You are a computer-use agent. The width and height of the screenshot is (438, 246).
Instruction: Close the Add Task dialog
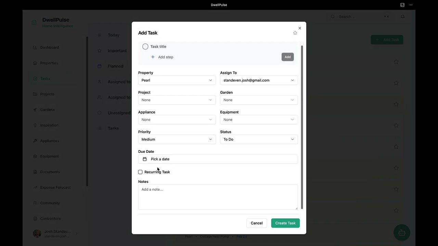[x=300, y=28]
